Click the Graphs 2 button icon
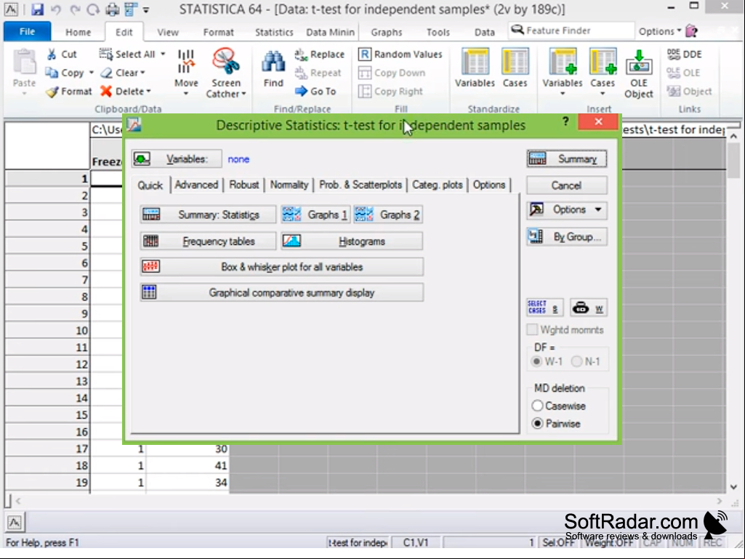The image size is (745, 559). pyautogui.click(x=364, y=215)
